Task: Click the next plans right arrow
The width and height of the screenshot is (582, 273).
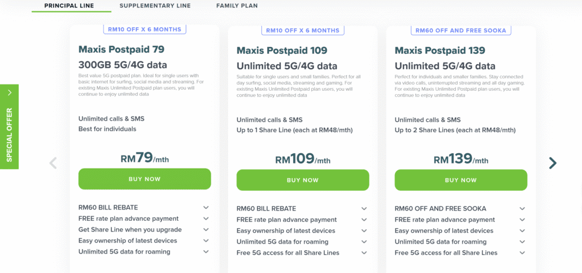Action: point(552,163)
